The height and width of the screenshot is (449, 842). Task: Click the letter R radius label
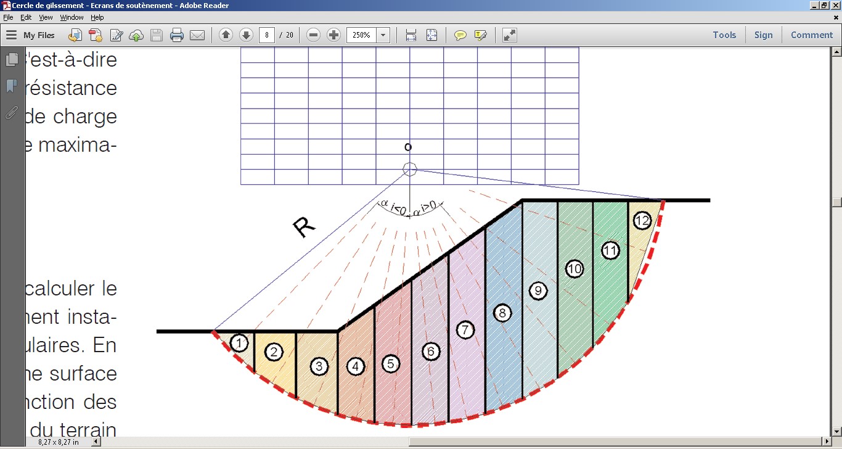305,226
